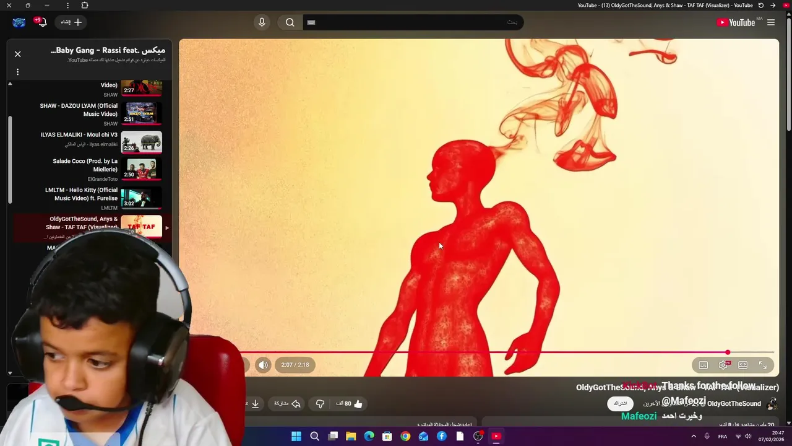The width and height of the screenshot is (792, 446).
Task: Play LMLTM - Hello Kitty from the playlist
Action: [x=81, y=194]
